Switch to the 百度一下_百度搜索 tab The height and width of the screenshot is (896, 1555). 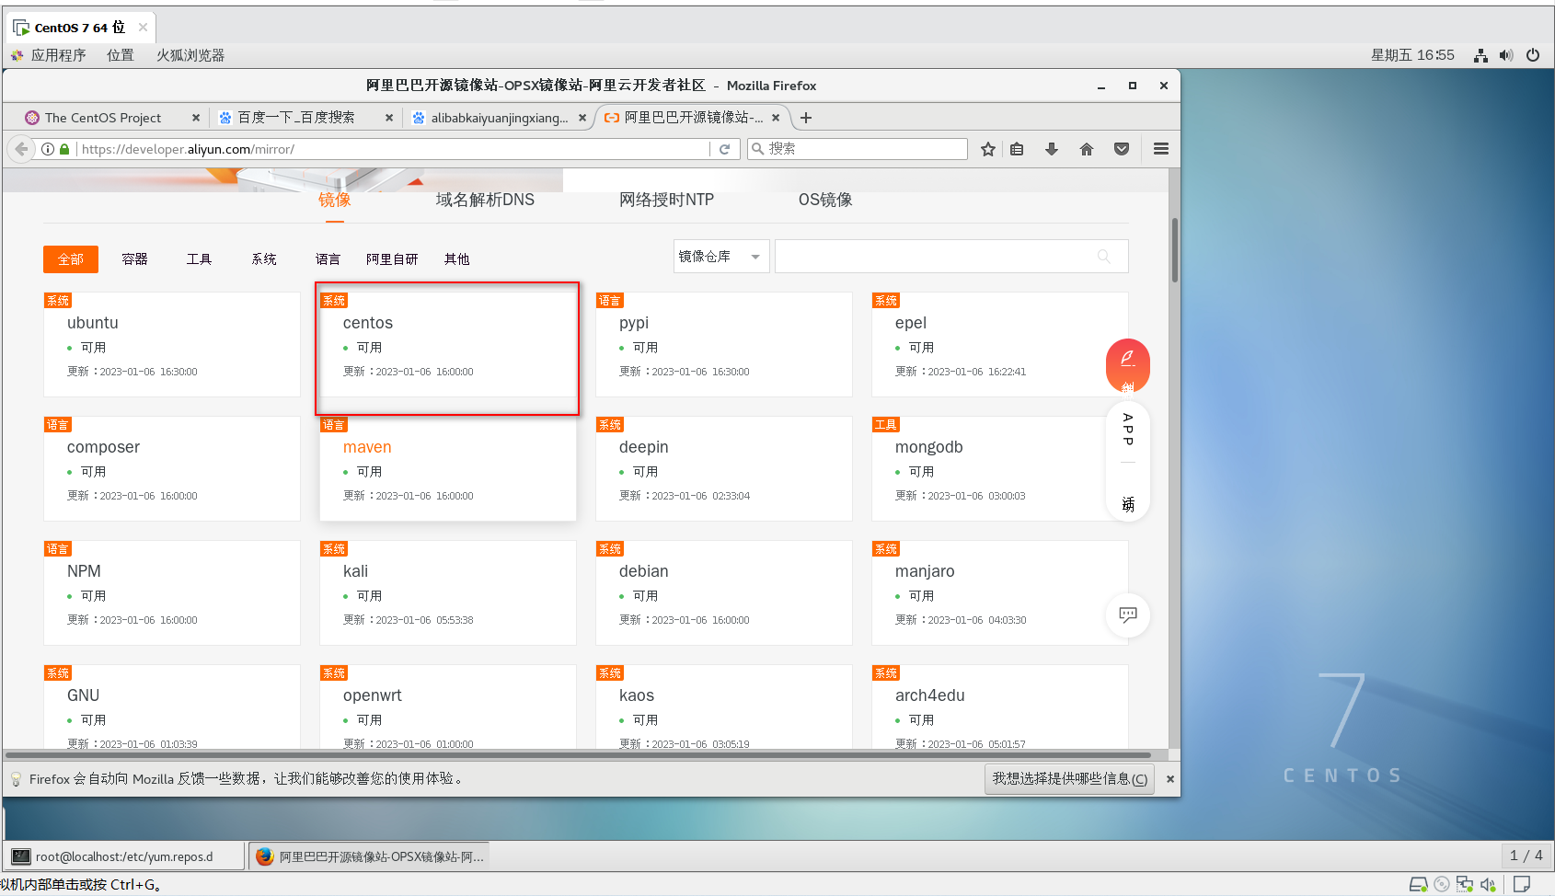coord(296,118)
